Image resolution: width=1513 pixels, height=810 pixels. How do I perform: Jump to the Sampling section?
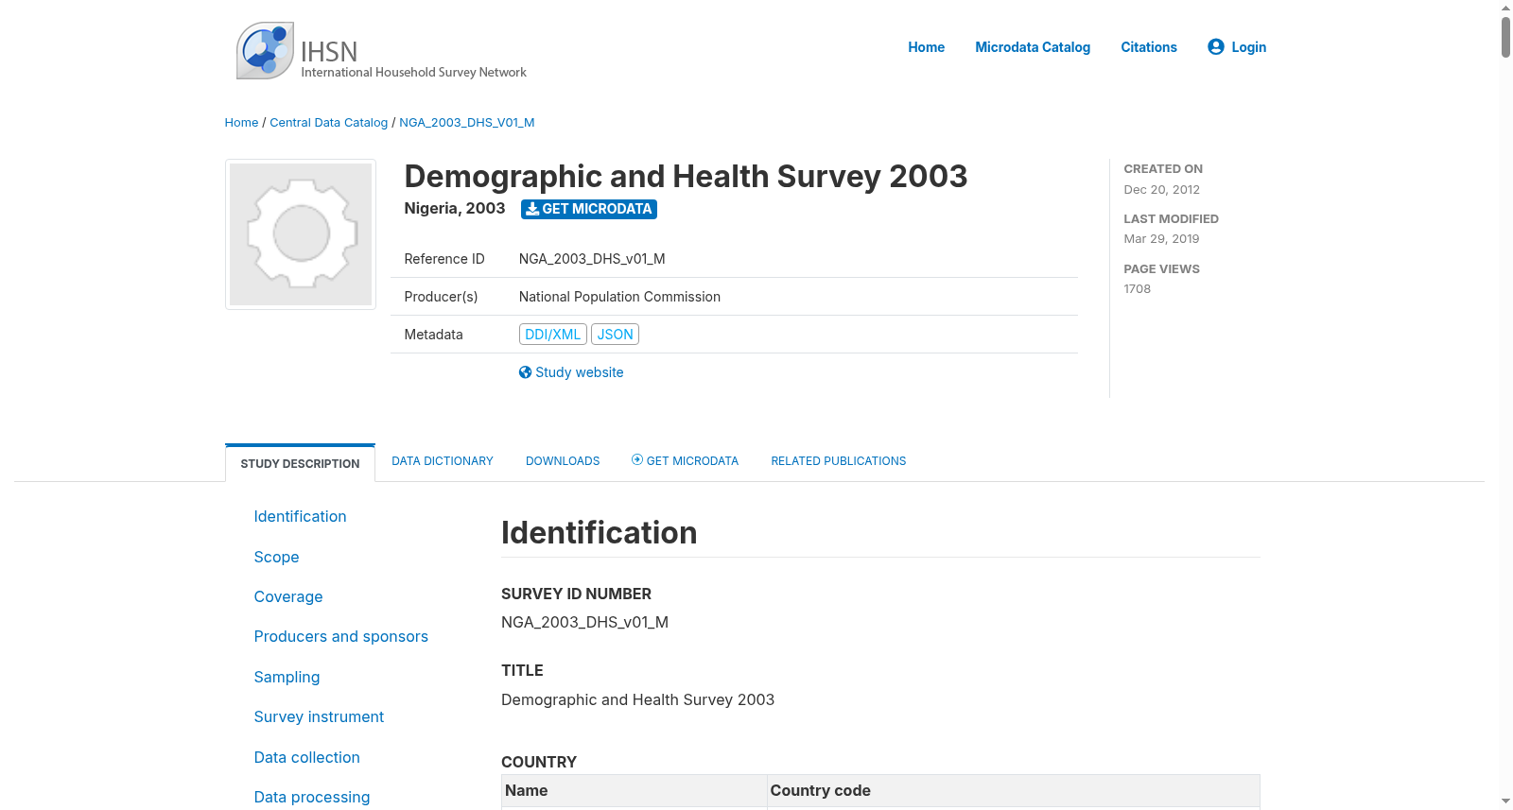click(x=287, y=678)
